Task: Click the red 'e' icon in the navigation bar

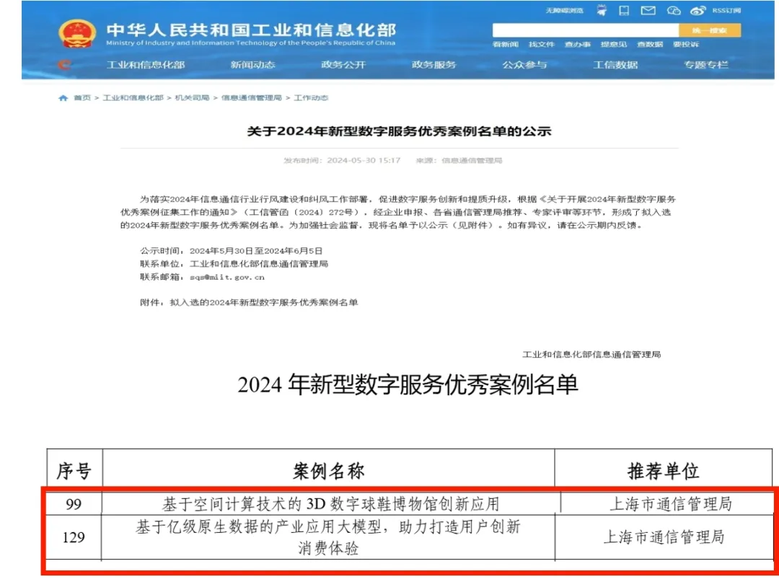Action: tap(64, 65)
